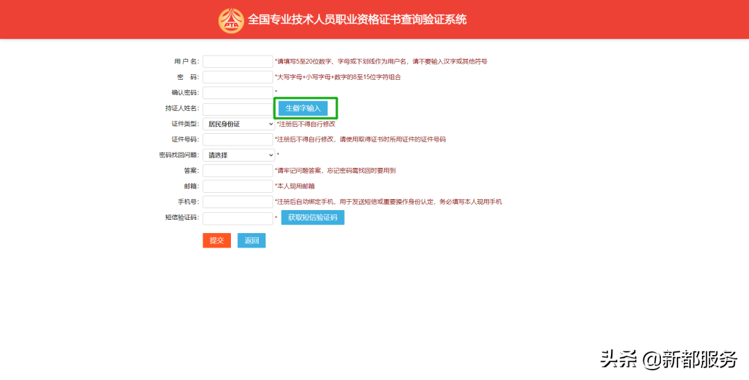Expand the 密码找回问题 dropdown
This screenshot has width=749, height=380.
click(x=239, y=155)
